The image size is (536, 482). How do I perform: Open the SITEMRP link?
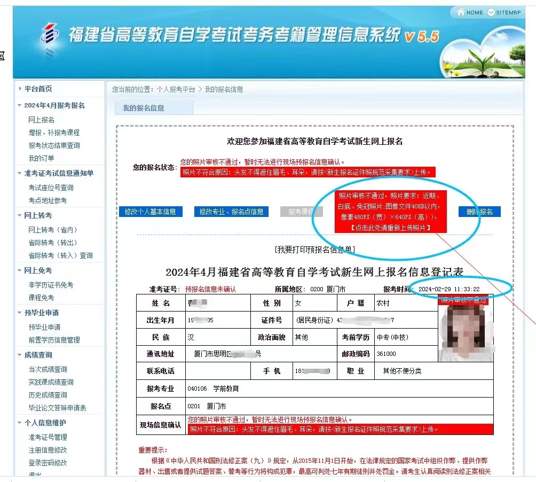[508, 13]
